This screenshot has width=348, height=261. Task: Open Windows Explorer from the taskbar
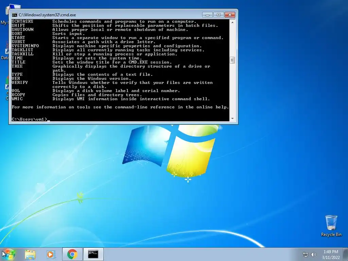point(30,254)
